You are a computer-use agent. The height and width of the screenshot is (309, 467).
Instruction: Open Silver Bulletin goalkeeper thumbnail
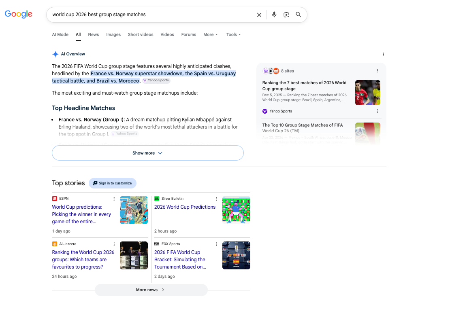236,210
